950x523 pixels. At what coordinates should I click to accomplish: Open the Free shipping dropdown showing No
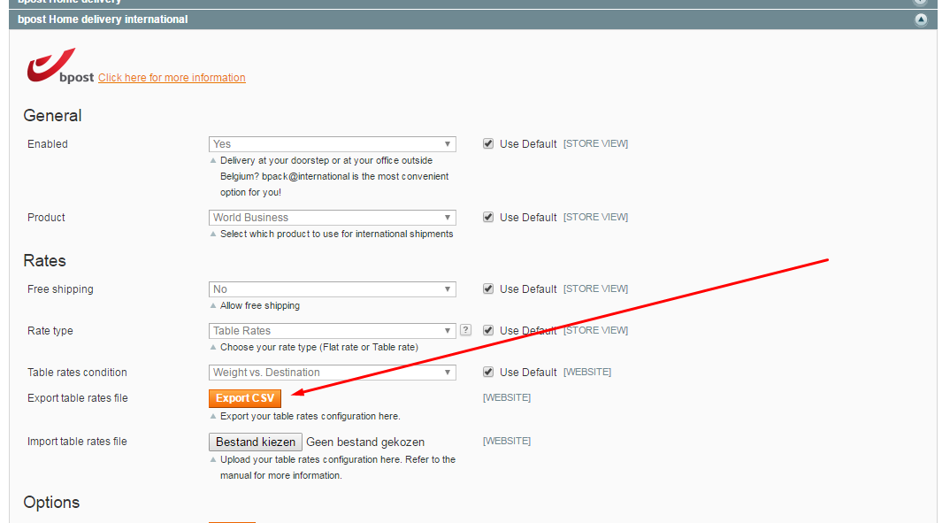(x=332, y=289)
